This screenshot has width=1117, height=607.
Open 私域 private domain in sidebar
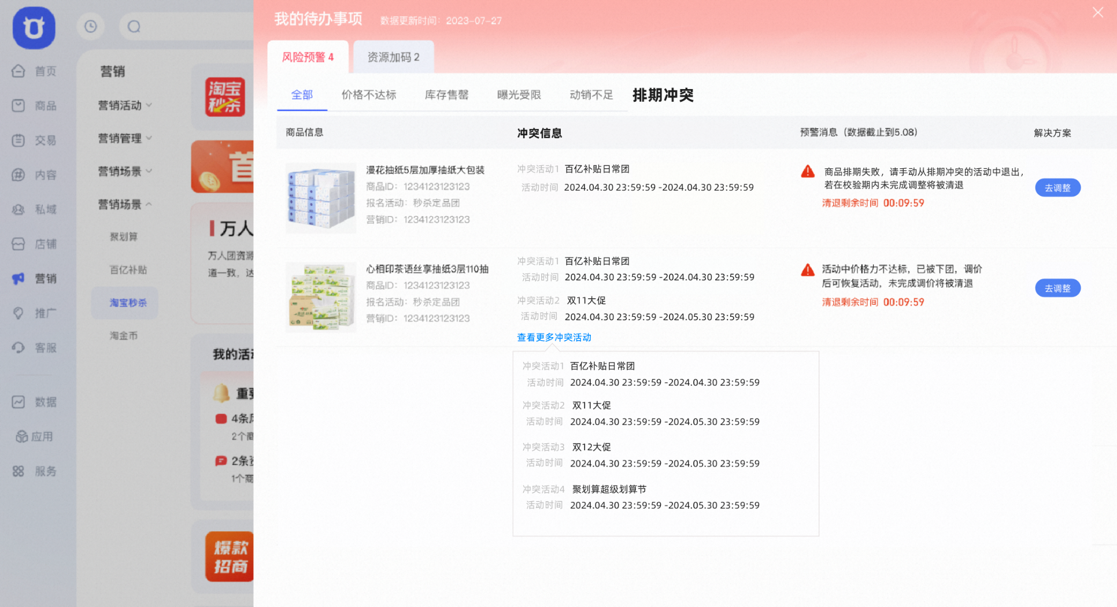pos(35,209)
